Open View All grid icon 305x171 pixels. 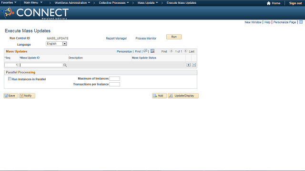[145, 51]
